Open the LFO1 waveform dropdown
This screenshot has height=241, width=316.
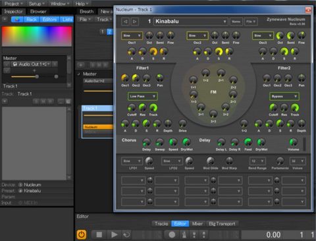tap(132, 161)
